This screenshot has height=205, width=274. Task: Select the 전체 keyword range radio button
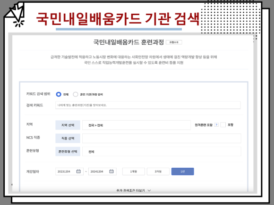59,94
